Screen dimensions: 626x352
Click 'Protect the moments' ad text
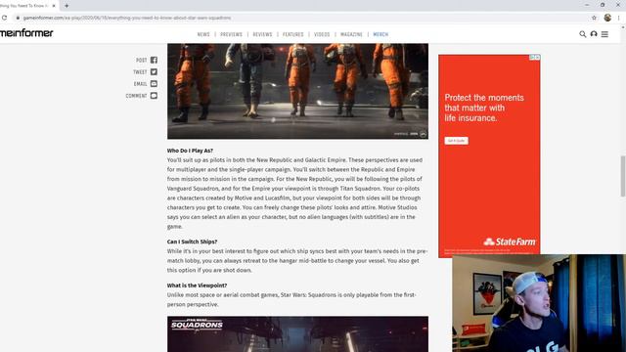click(x=484, y=108)
